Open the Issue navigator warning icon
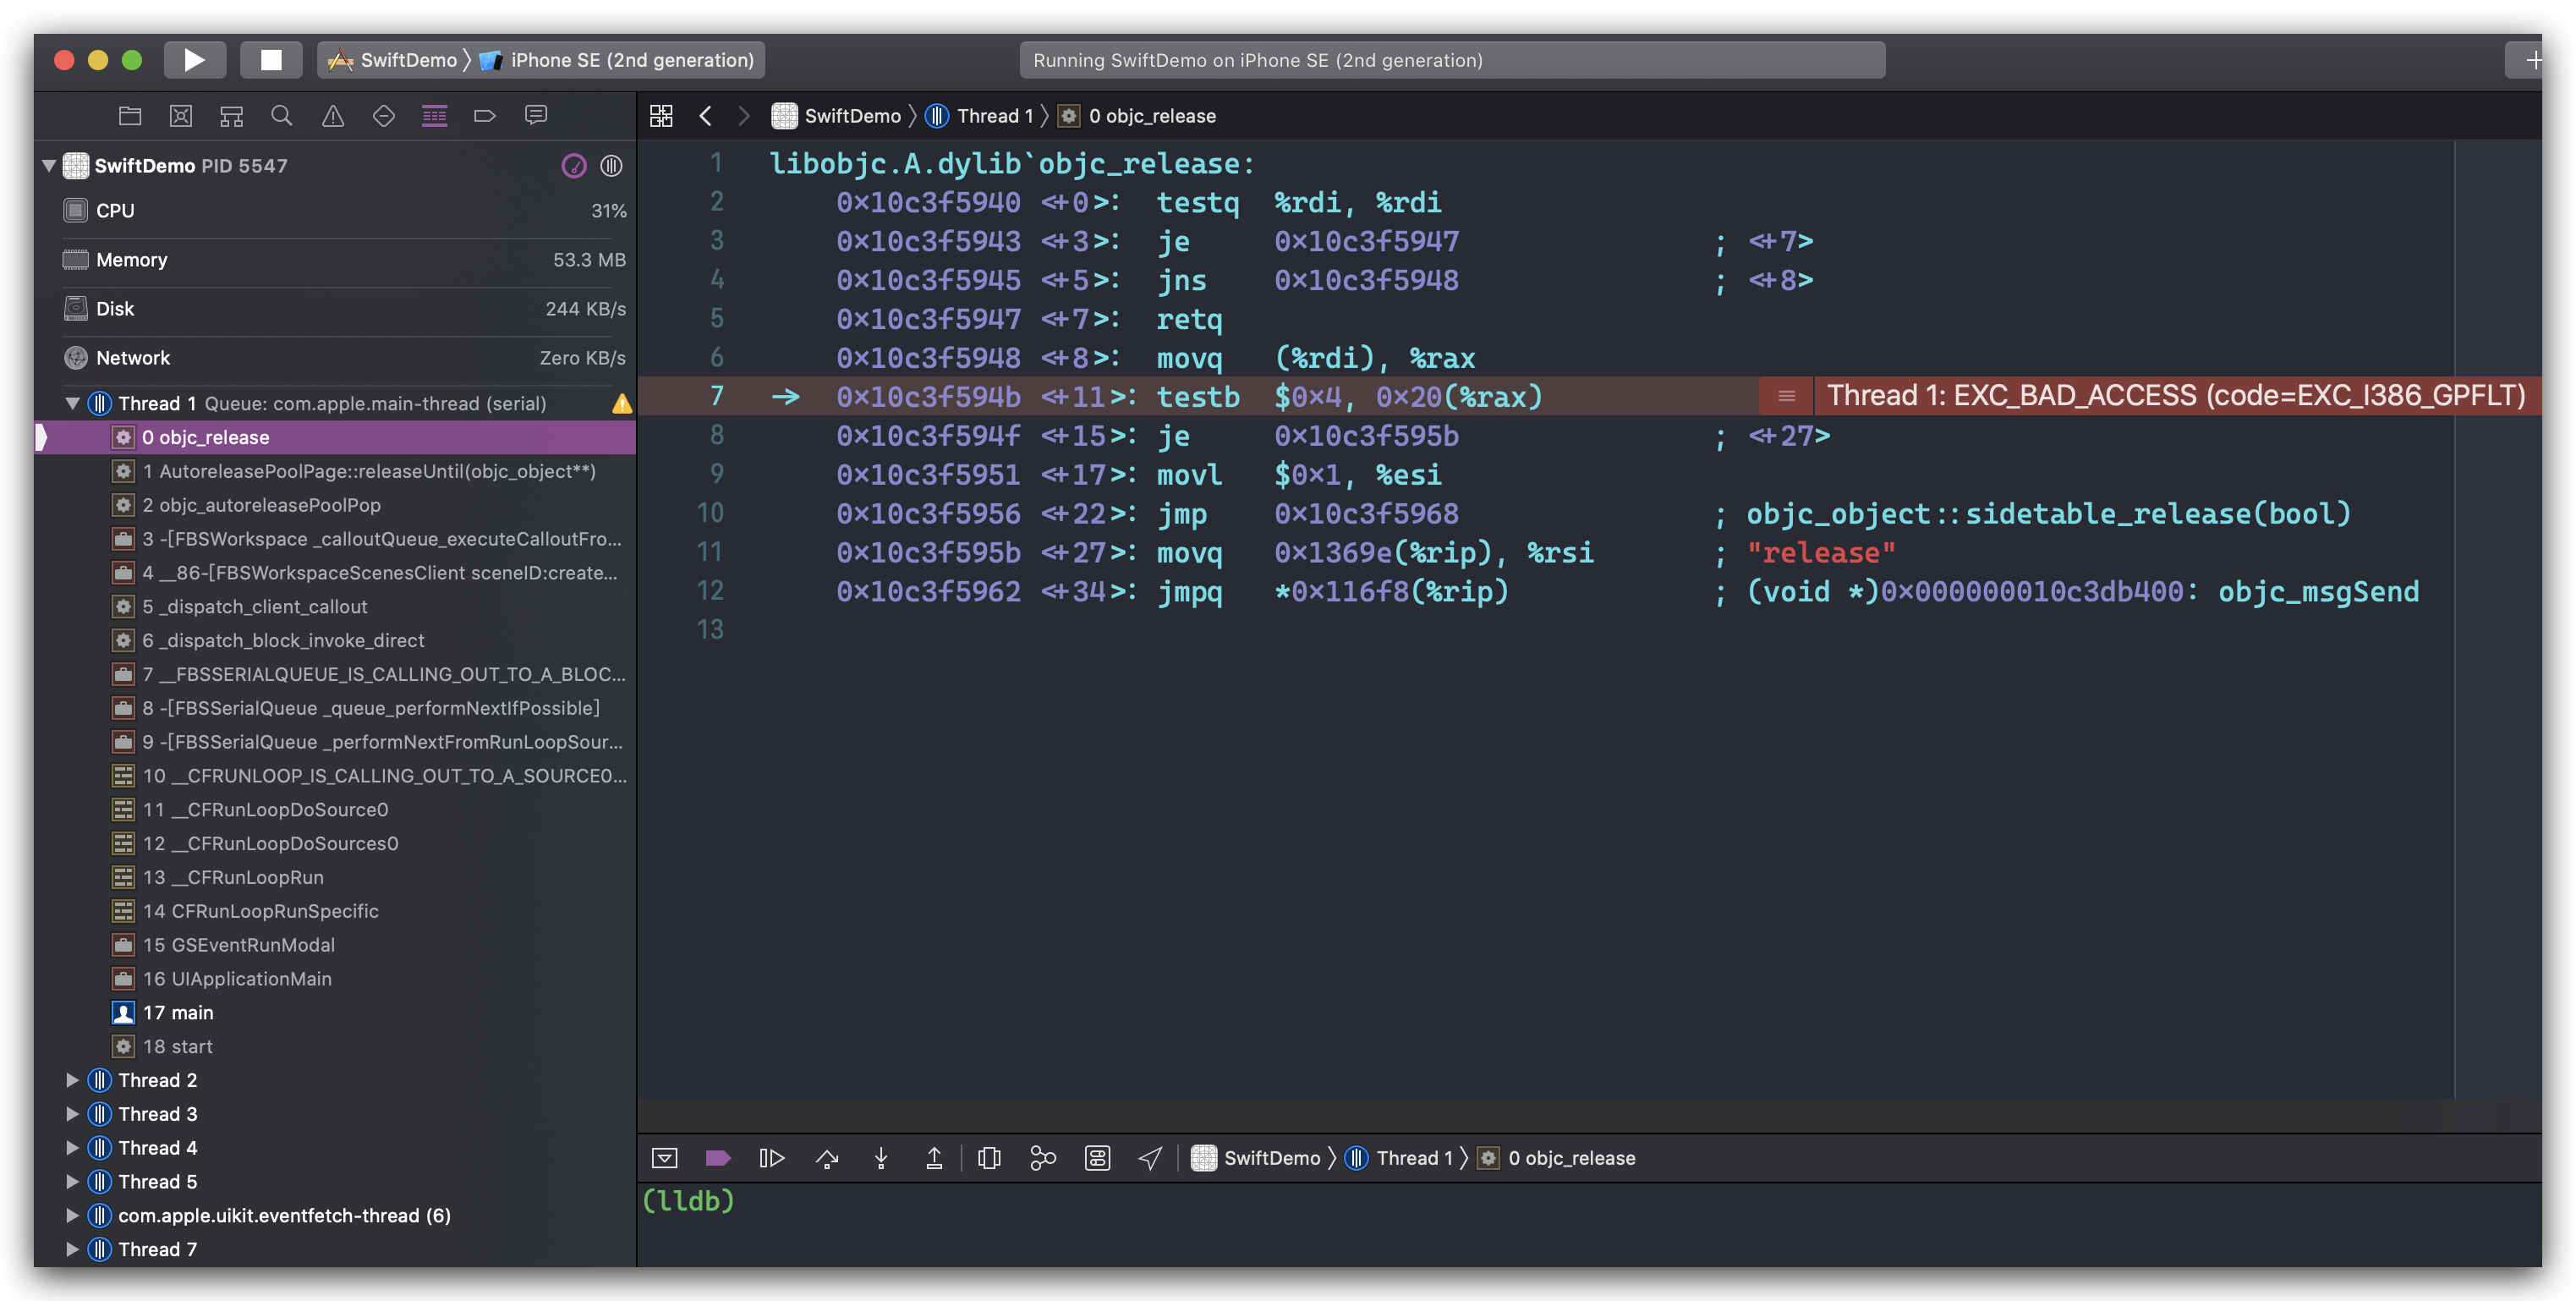2576x1301 pixels. tap(333, 116)
